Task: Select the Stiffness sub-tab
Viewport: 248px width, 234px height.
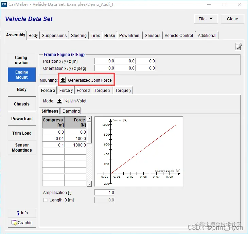Action: click(x=50, y=111)
